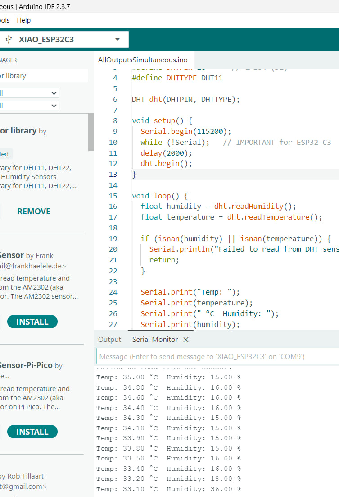Click serial output row with Humidity 36.00
This screenshot has height=497, width=339.
pos(169,489)
